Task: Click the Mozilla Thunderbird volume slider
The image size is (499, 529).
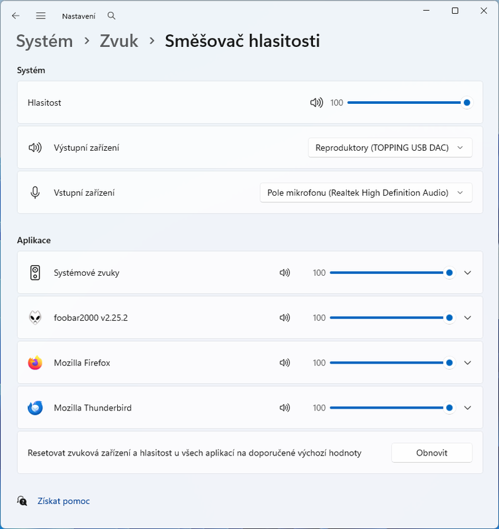Action: tap(392, 408)
